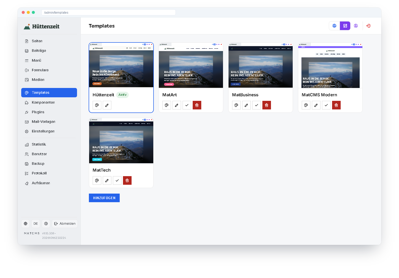Click the globe icon in sidebar footer
This screenshot has width=399, height=278.
26,224
